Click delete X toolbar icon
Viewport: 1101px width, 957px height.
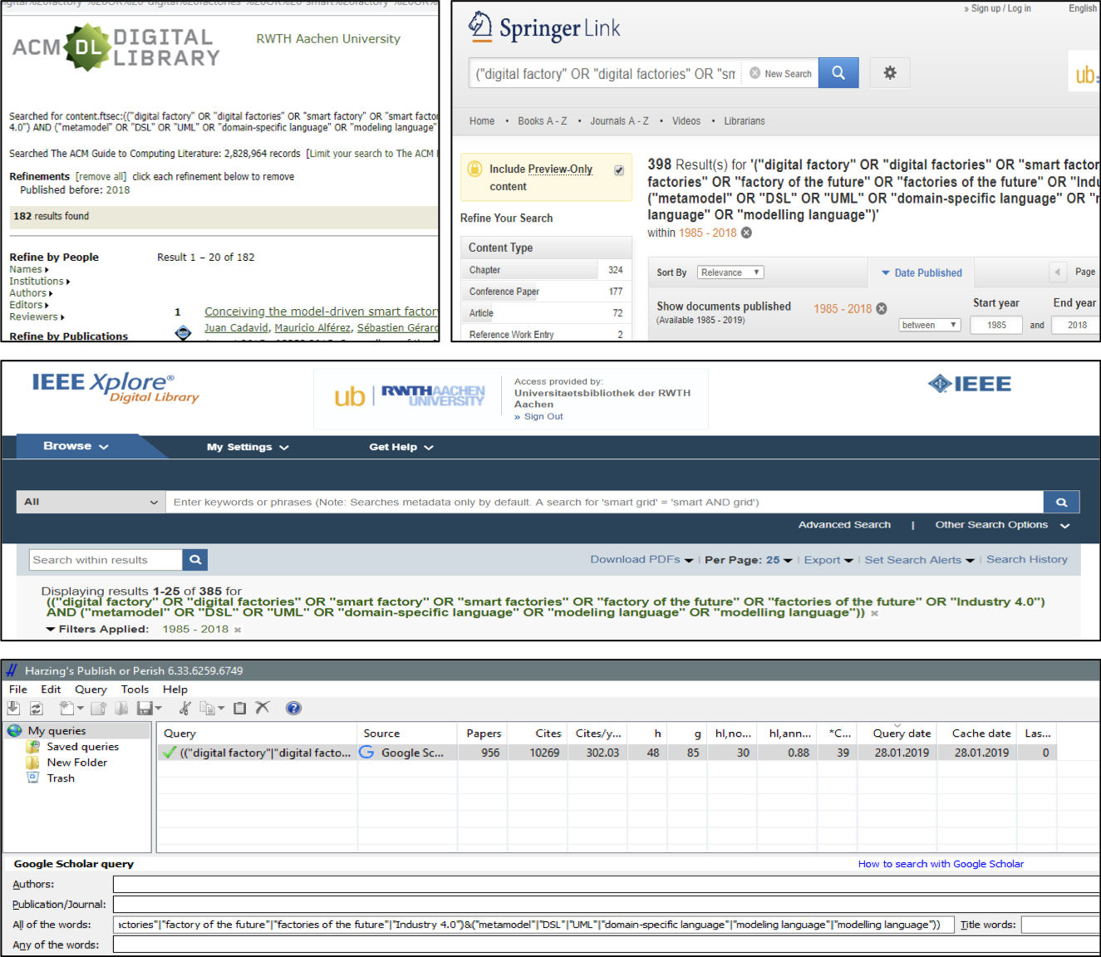pos(263,708)
